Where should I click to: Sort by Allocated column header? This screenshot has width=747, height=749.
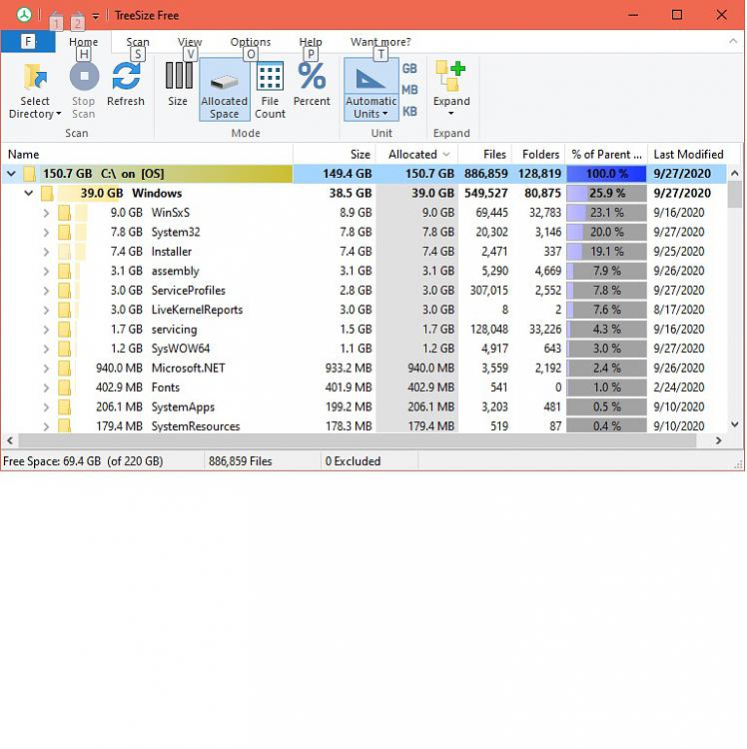417,154
